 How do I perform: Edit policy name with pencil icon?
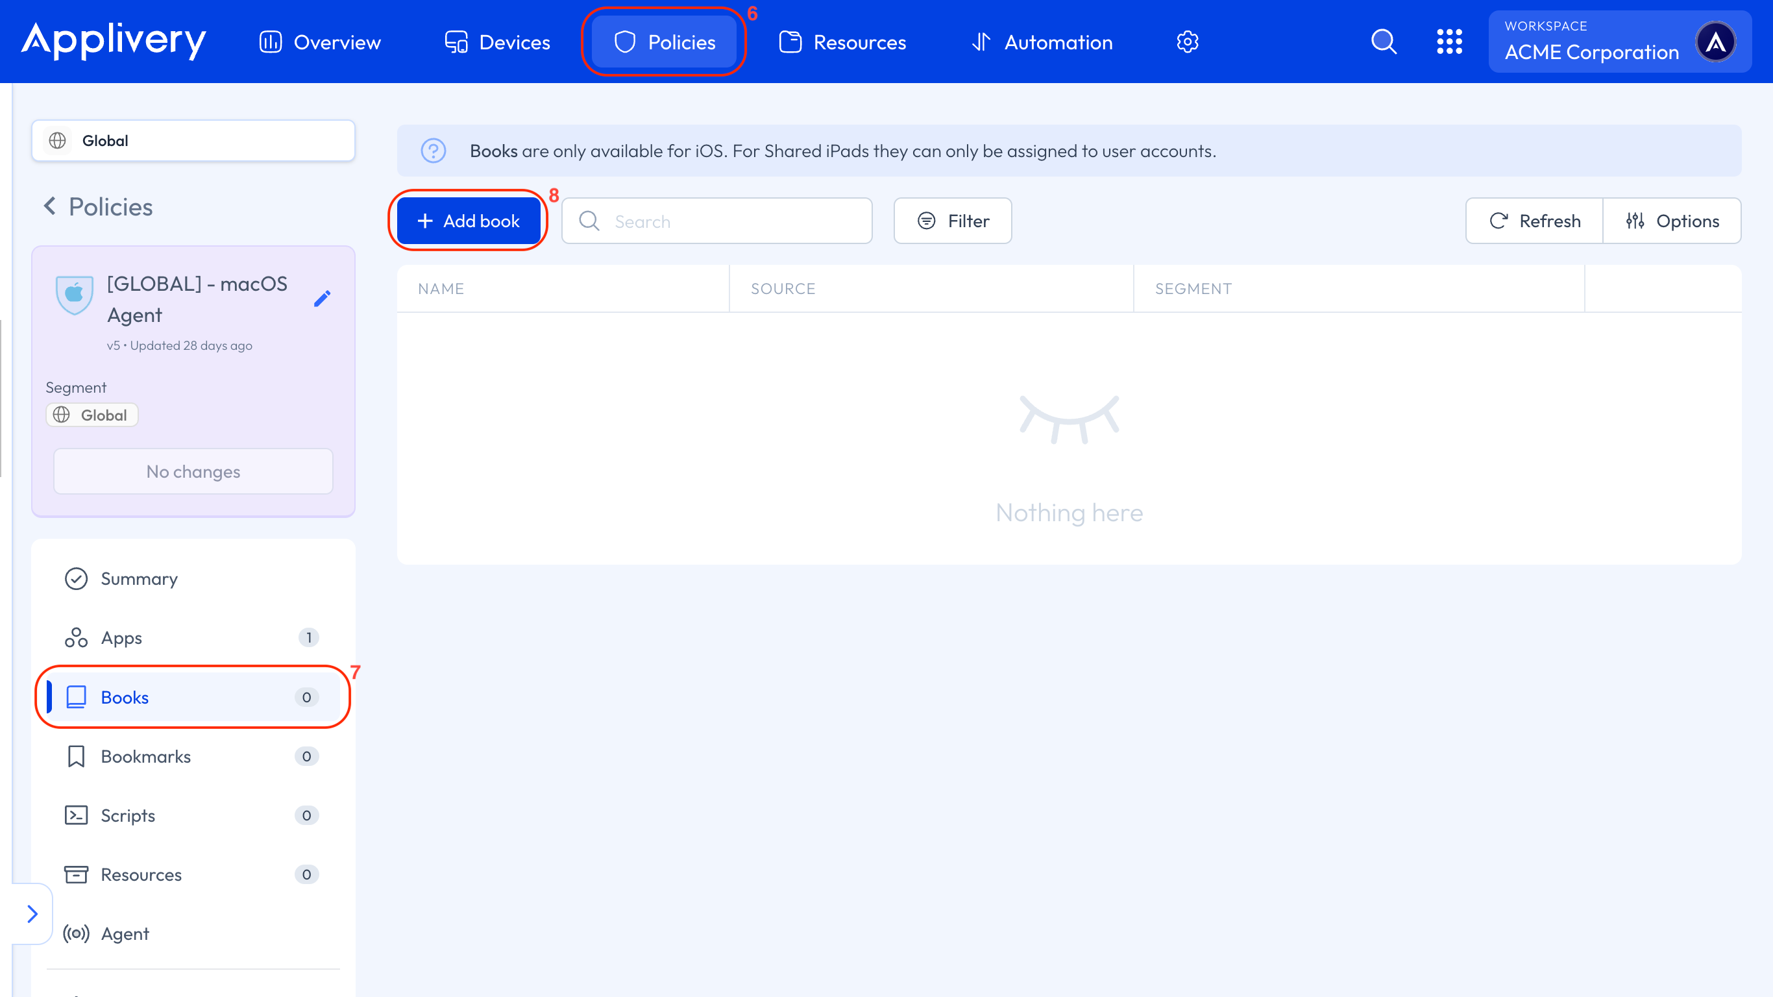click(x=322, y=298)
